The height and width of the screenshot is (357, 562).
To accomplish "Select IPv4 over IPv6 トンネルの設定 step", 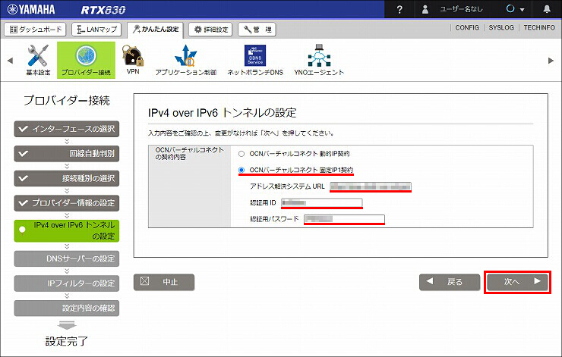I will (x=67, y=230).
